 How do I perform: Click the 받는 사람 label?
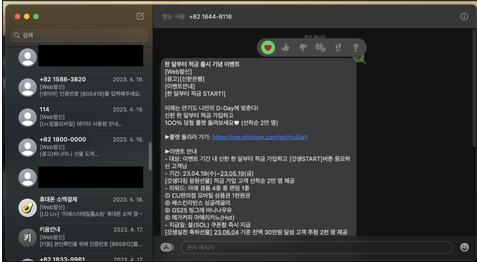pos(174,16)
